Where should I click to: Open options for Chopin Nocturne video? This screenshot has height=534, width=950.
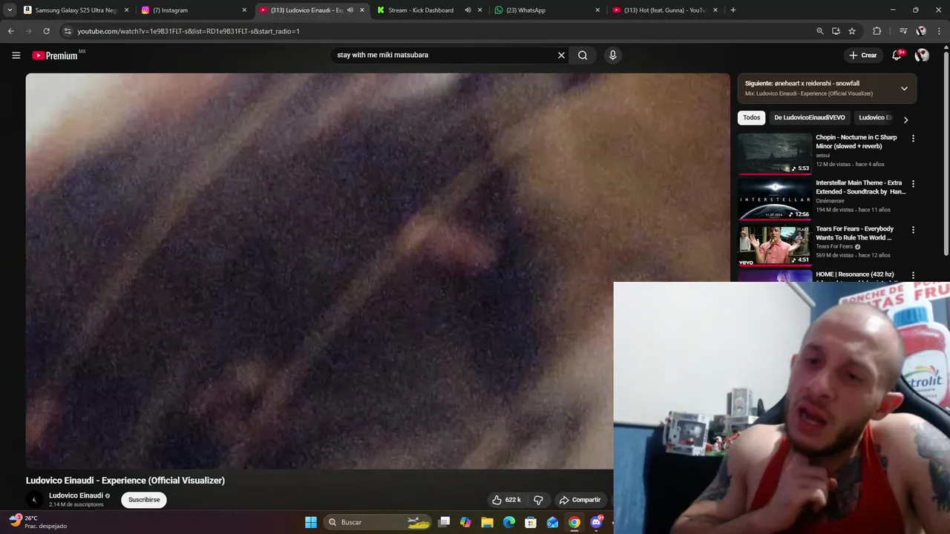tap(913, 138)
